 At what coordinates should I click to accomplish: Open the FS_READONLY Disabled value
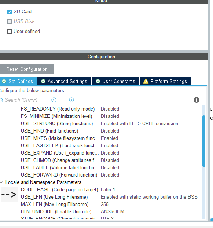tap(110, 109)
